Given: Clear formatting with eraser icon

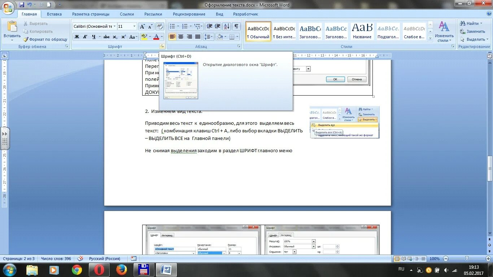Looking at the screenshot, I should click(160, 26).
